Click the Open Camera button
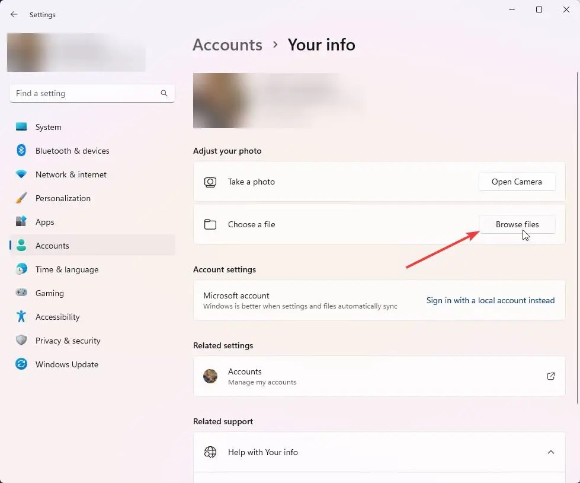580x483 pixels. pos(517,182)
